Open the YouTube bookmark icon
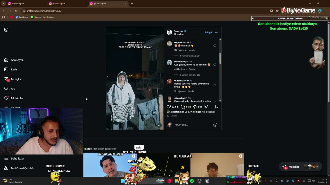 coord(11,17)
